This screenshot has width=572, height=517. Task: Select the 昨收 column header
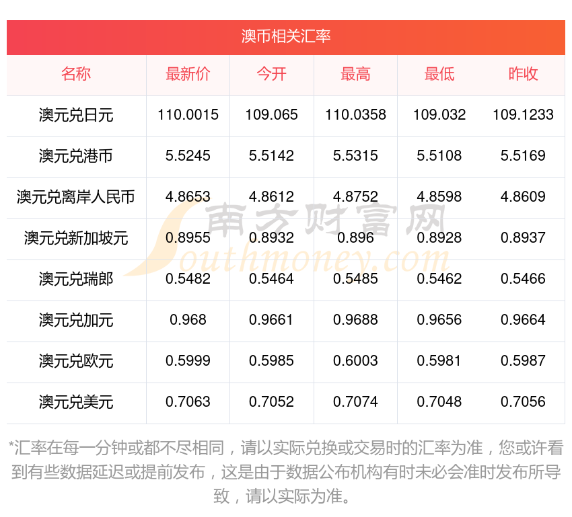tap(522, 75)
